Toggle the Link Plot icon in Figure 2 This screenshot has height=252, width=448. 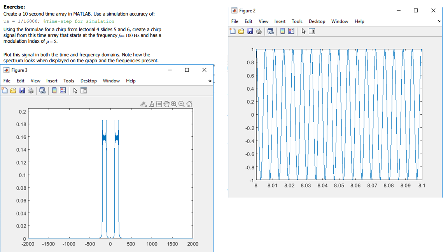270,31
